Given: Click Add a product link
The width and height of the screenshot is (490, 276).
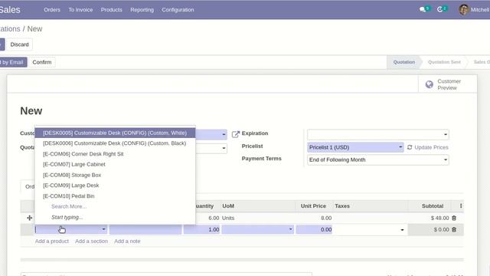Looking at the screenshot, I should click(x=52, y=241).
